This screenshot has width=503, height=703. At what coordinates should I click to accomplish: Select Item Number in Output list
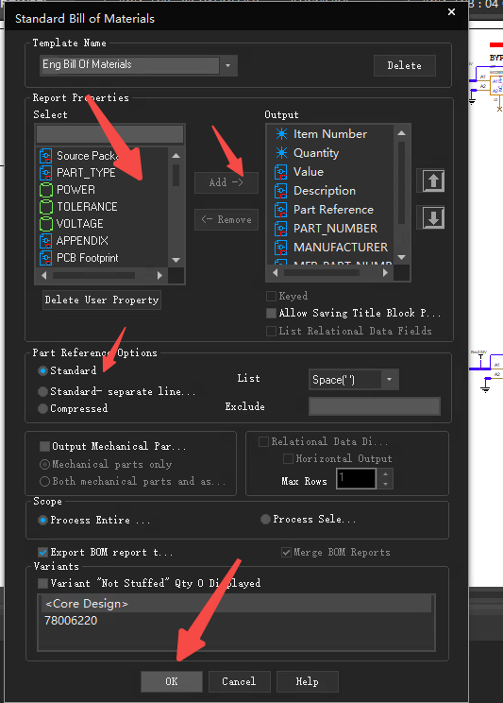(330, 133)
